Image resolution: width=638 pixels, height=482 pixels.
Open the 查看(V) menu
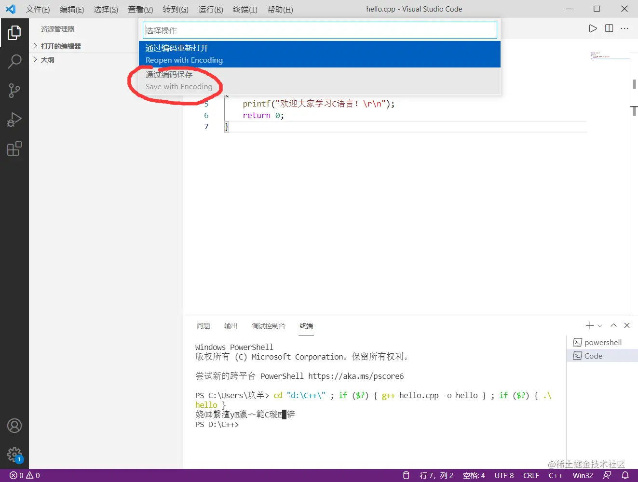140,9
